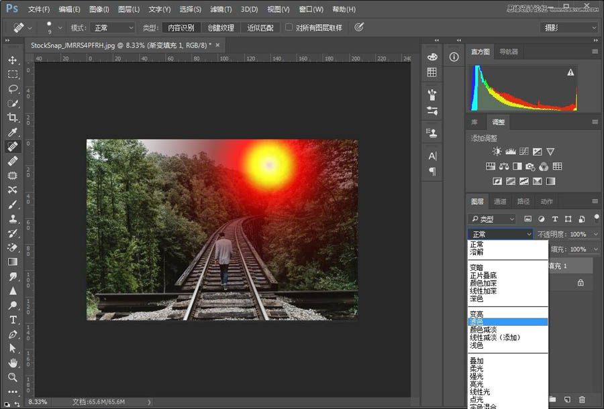The image size is (604, 409).
Task: Select 内容识别 type button
Action: tap(181, 27)
